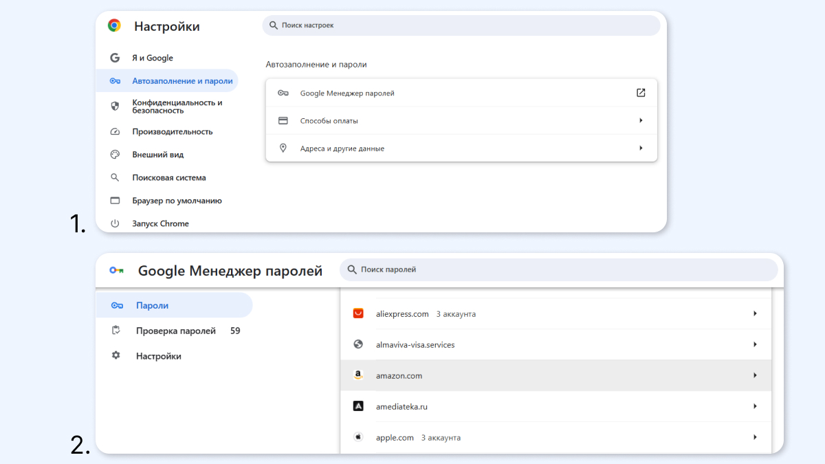This screenshot has width=825, height=464.
Task: Expand almaviva-visa.services entry arrow
Action: click(x=755, y=344)
